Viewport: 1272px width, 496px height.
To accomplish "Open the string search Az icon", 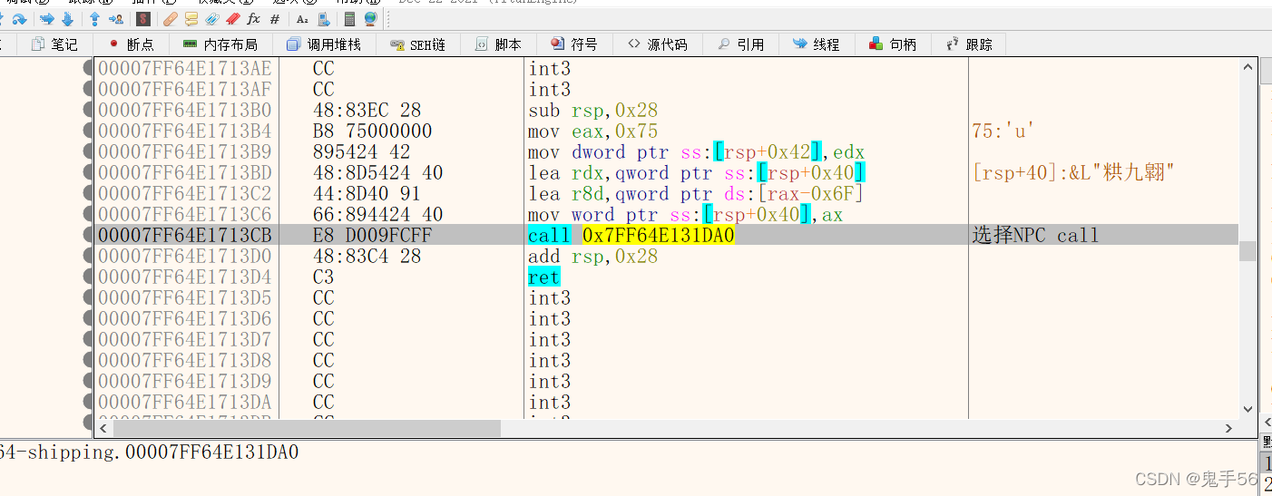I will (x=302, y=19).
